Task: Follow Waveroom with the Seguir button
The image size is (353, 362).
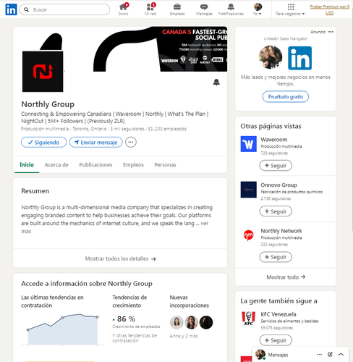Action: coord(276,166)
